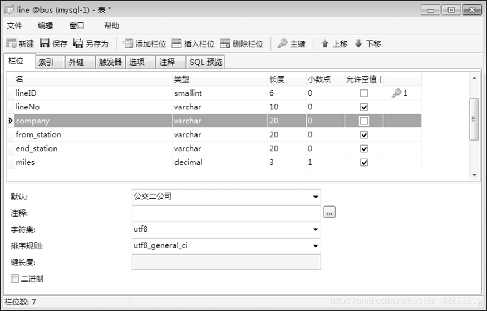Image resolution: width=487 pixels, height=311 pixels.
Task: Save table with the 保存 floppy icon
Action: [45, 43]
